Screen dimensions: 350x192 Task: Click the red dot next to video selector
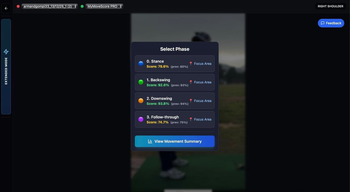pyautogui.click(x=18, y=6)
